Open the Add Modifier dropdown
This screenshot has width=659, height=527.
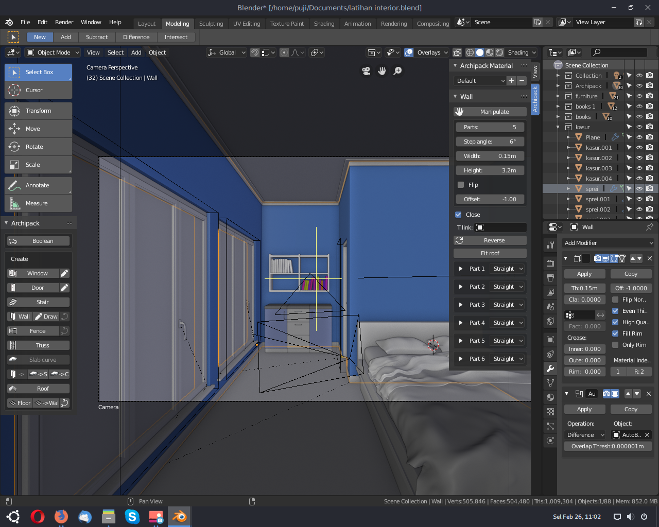(x=608, y=243)
